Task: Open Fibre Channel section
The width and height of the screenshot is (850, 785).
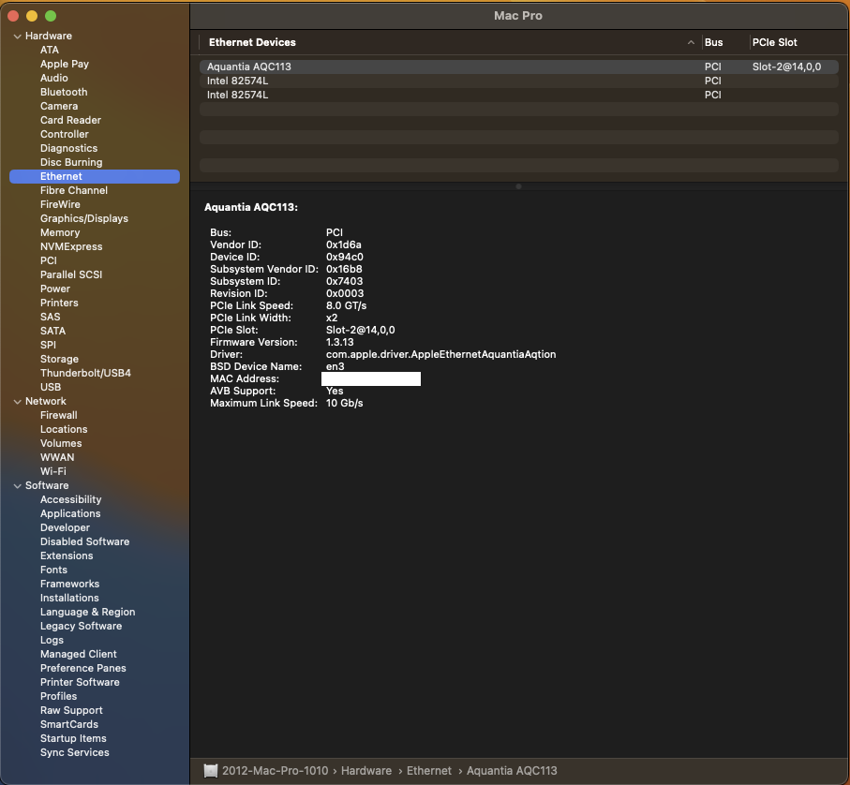Action: pyautogui.click(x=74, y=191)
